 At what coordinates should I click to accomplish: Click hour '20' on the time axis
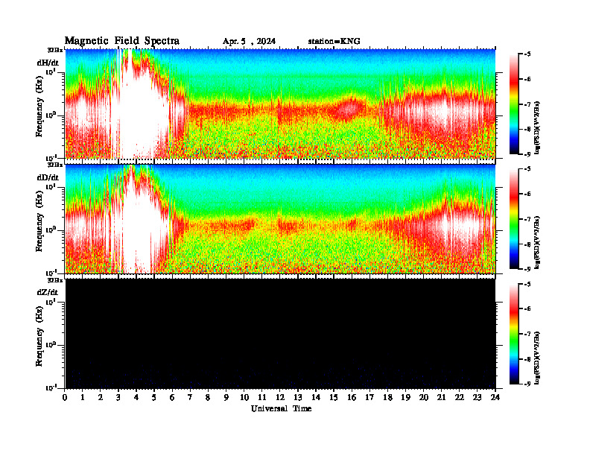click(424, 397)
